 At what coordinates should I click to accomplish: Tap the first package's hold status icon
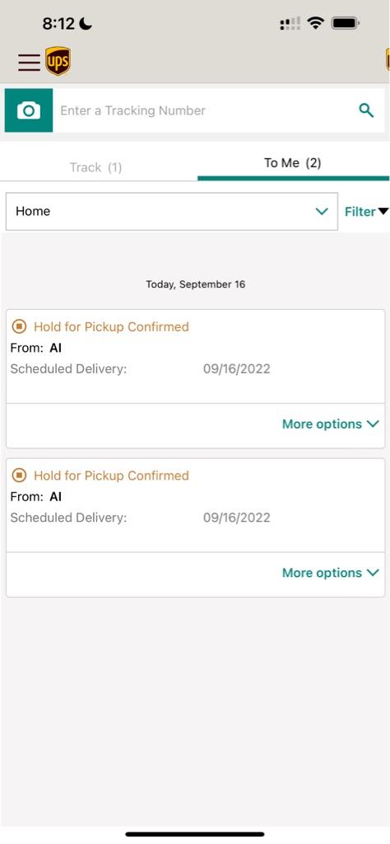20,326
